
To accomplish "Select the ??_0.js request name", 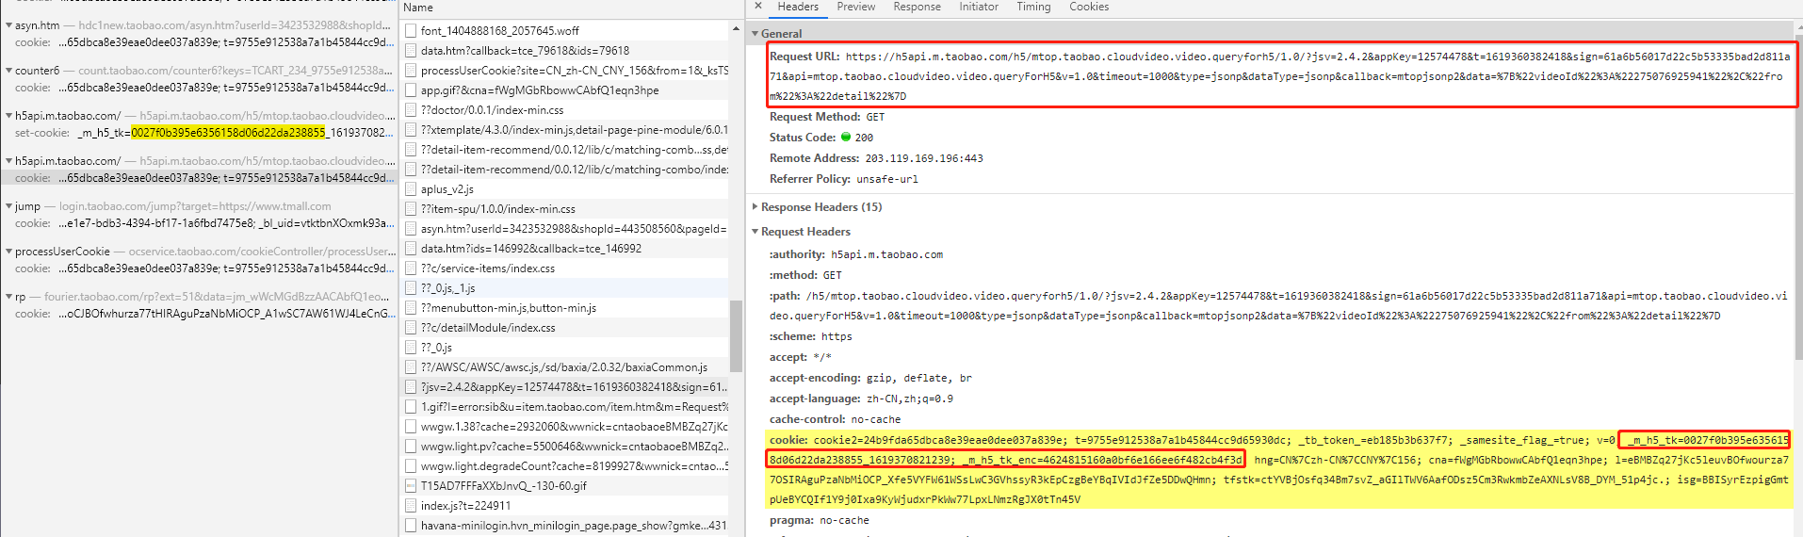I will pos(436,348).
